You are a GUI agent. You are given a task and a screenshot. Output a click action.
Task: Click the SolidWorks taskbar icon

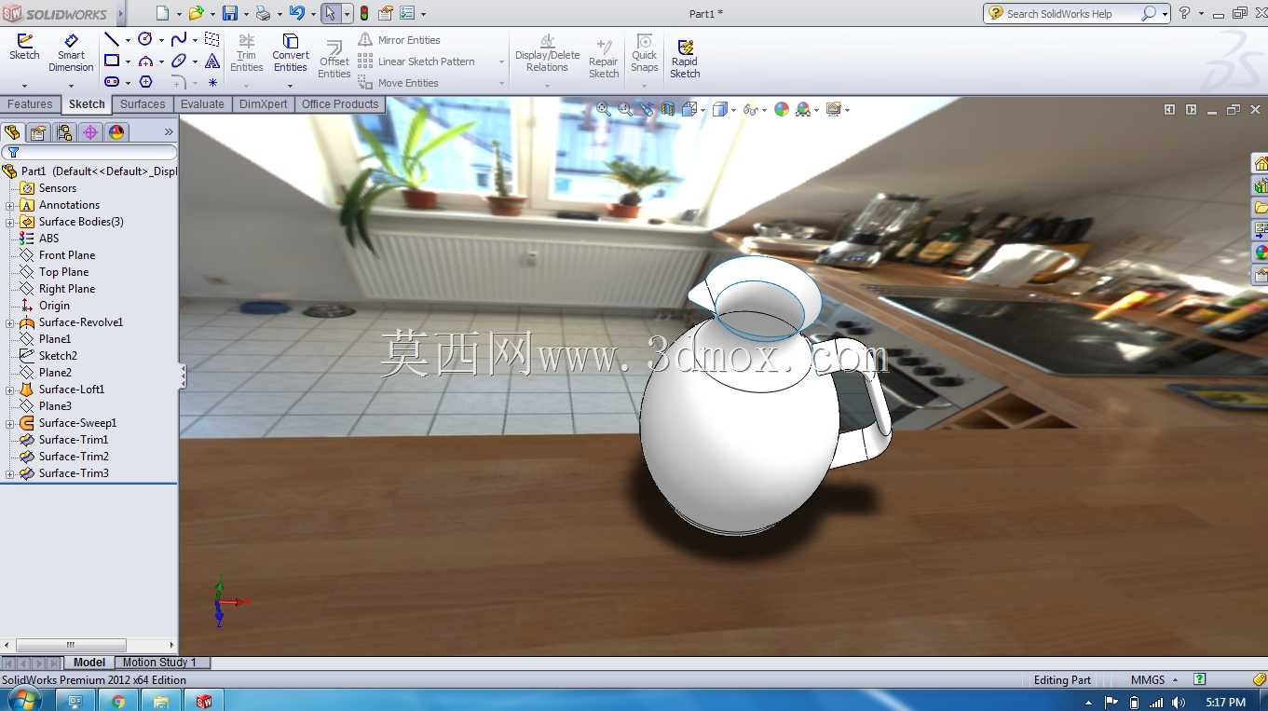[204, 701]
